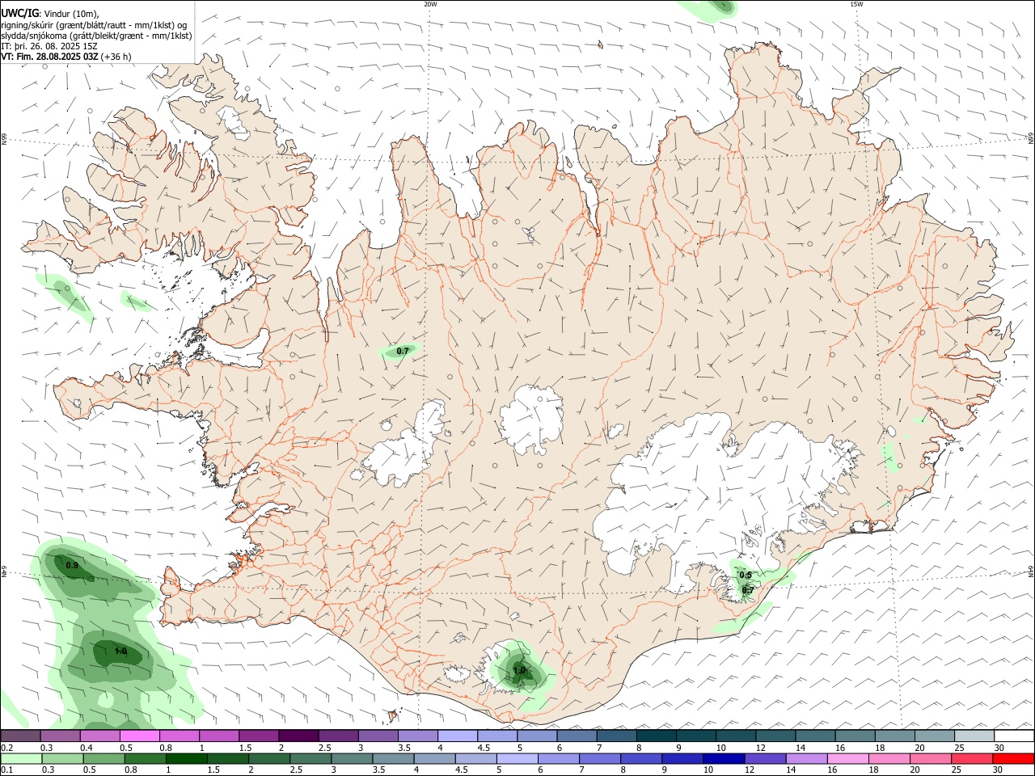Click the lavender 14 swatch in bottom legend row
Image resolution: width=1035 pixels, height=776 pixels.
[x=807, y=758]
